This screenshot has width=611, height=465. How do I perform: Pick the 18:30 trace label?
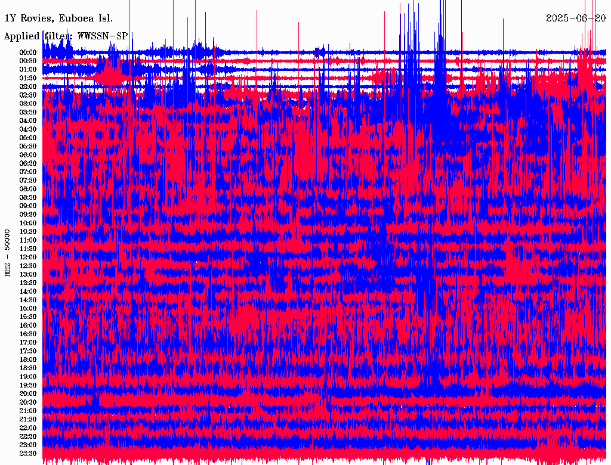(x=28, y=368)
